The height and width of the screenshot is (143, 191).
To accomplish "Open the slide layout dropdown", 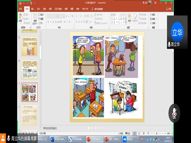I will click(41, 15).
